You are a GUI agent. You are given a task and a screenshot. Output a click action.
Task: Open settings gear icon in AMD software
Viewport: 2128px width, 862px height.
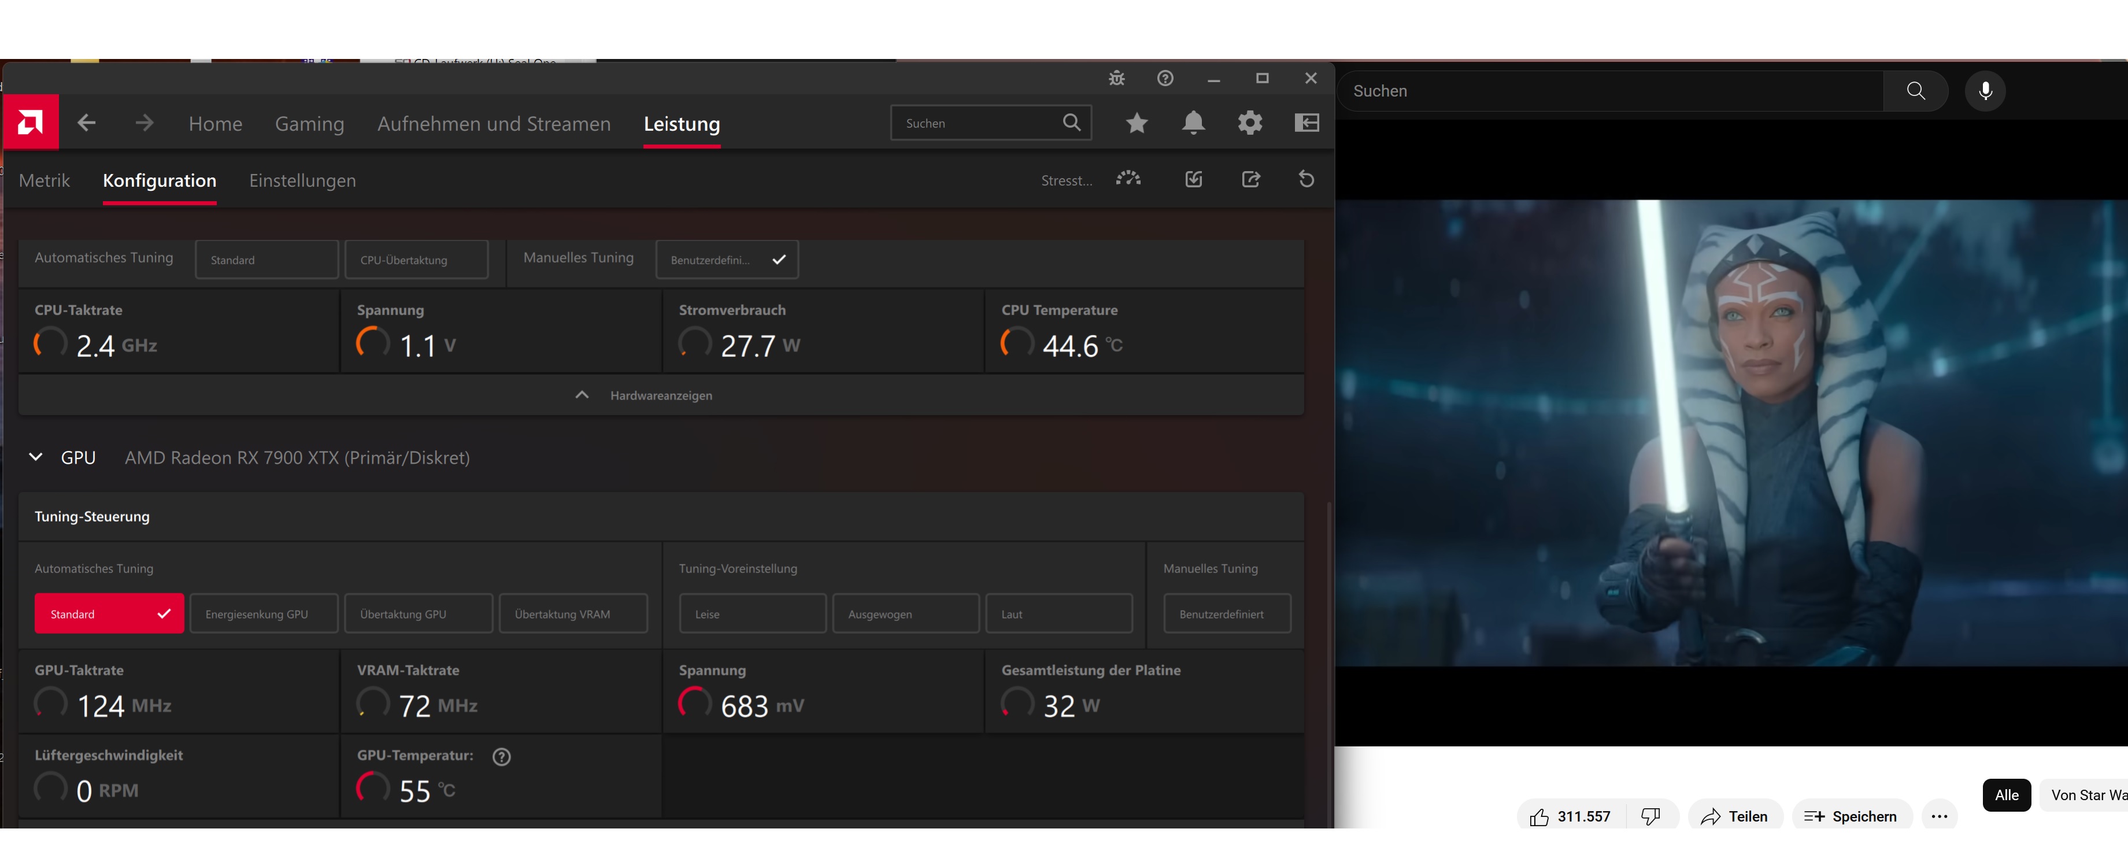(x=1249, y=123)
